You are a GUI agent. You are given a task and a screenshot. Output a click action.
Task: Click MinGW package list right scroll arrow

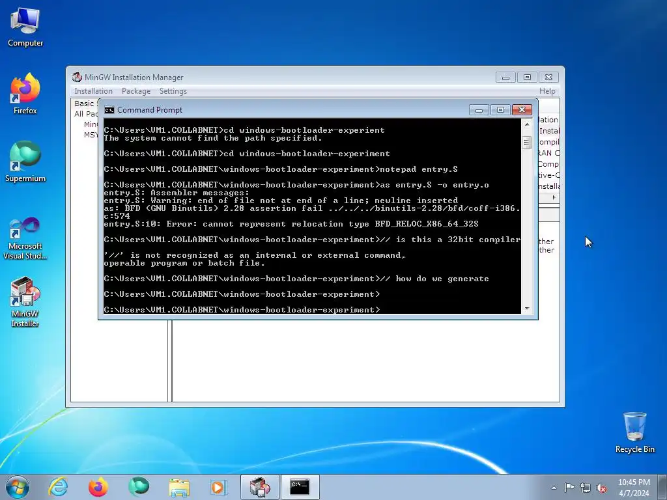point(554,197)
